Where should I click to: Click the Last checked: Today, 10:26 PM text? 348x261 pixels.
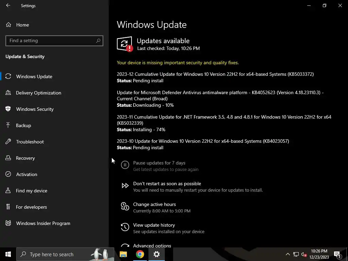pos(169,48)
